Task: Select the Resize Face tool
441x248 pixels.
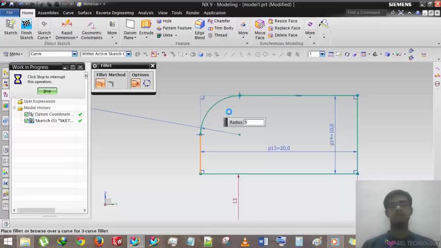Action: [283, 21]
